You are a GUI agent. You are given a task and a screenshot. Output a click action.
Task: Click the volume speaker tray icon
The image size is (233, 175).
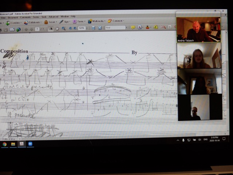click(200, 140)
